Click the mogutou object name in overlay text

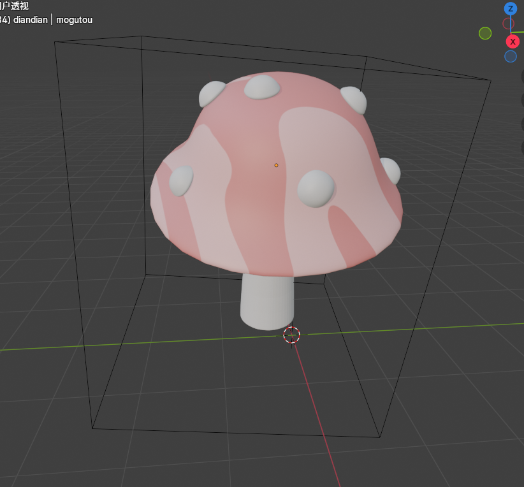(74, 20)
